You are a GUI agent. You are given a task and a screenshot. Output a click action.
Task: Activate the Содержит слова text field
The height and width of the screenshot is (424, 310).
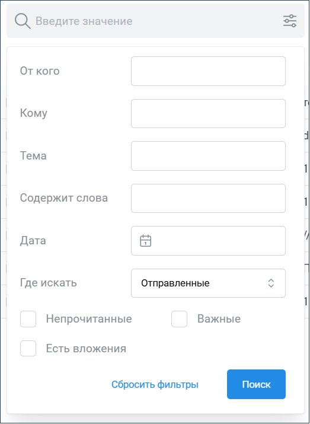(208, 199)
